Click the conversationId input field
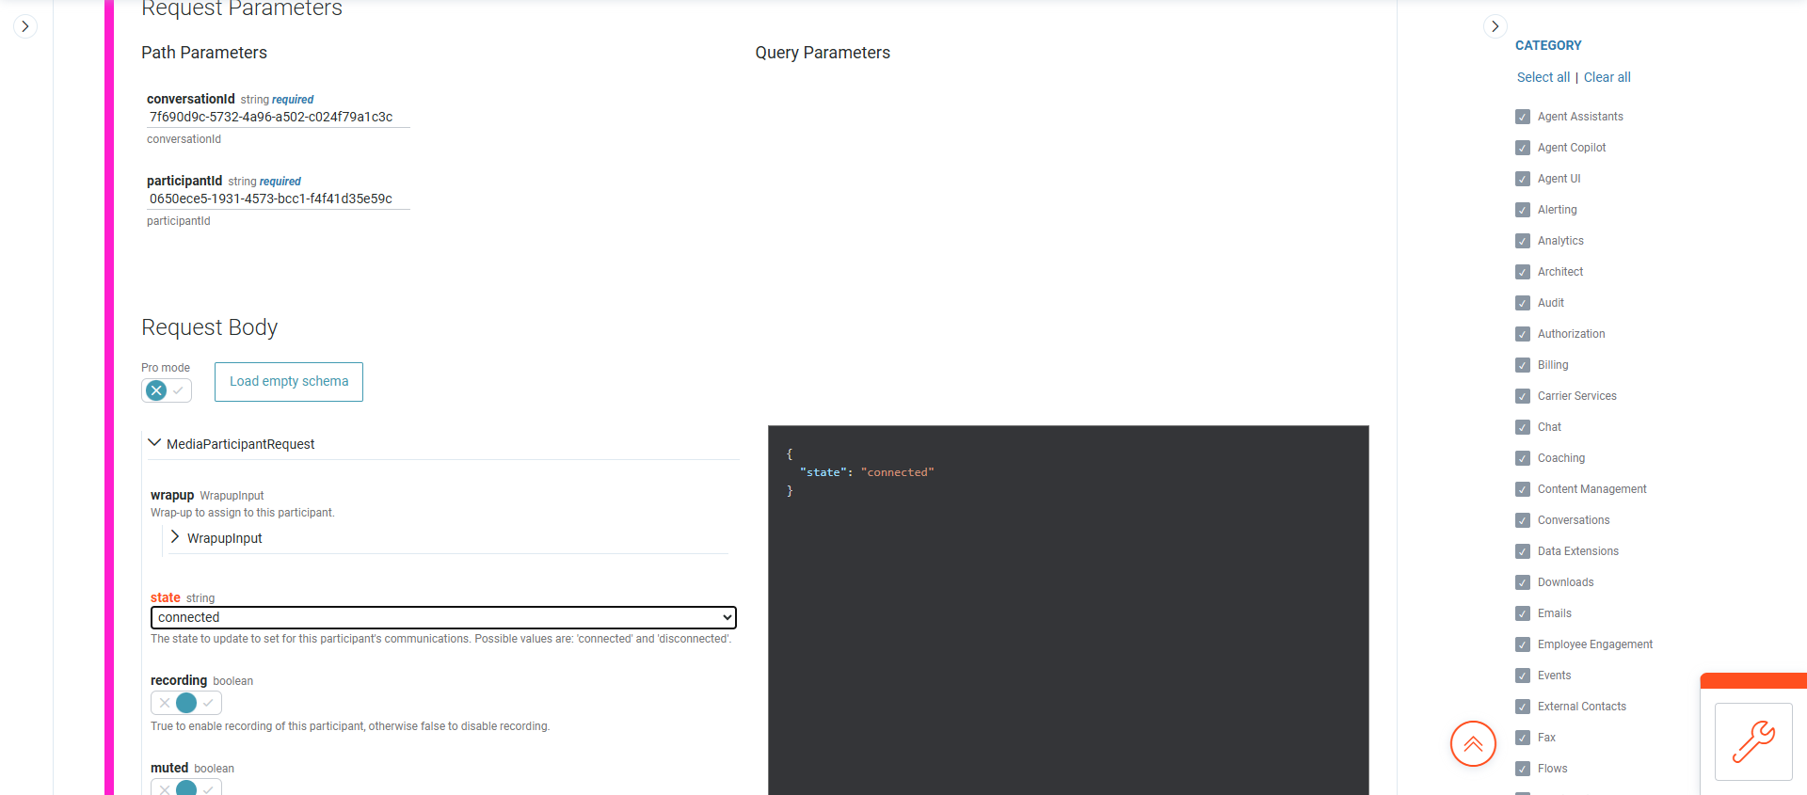 pos(278,117)
